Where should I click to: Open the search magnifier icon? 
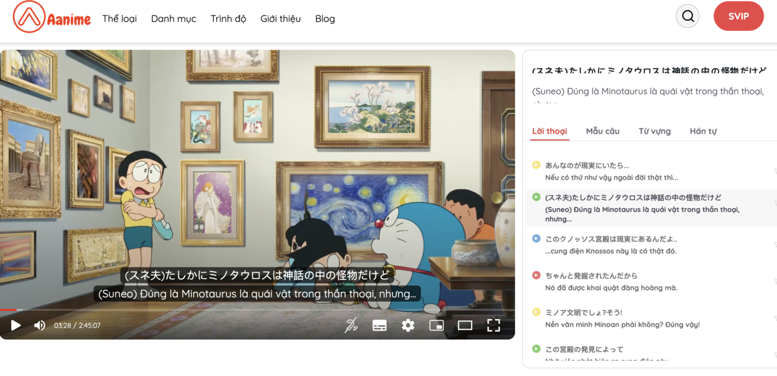[x=687, y=16]
